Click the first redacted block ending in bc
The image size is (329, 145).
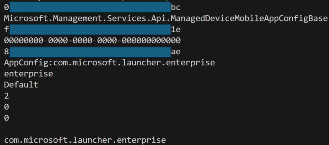[x=90, y=7]
